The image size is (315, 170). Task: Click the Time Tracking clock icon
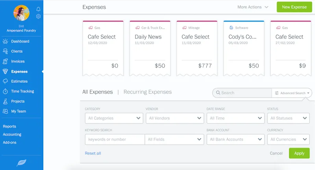(6, 91)
